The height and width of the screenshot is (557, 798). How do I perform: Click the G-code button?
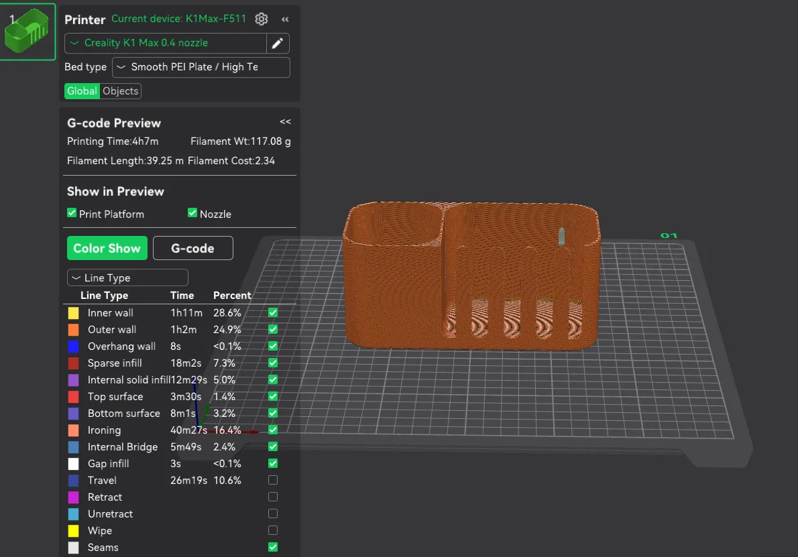coord(192,248)
